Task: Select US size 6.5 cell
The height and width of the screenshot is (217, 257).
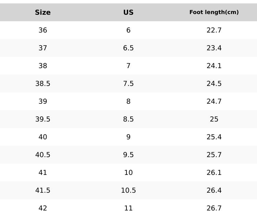Action: point(128,48)
